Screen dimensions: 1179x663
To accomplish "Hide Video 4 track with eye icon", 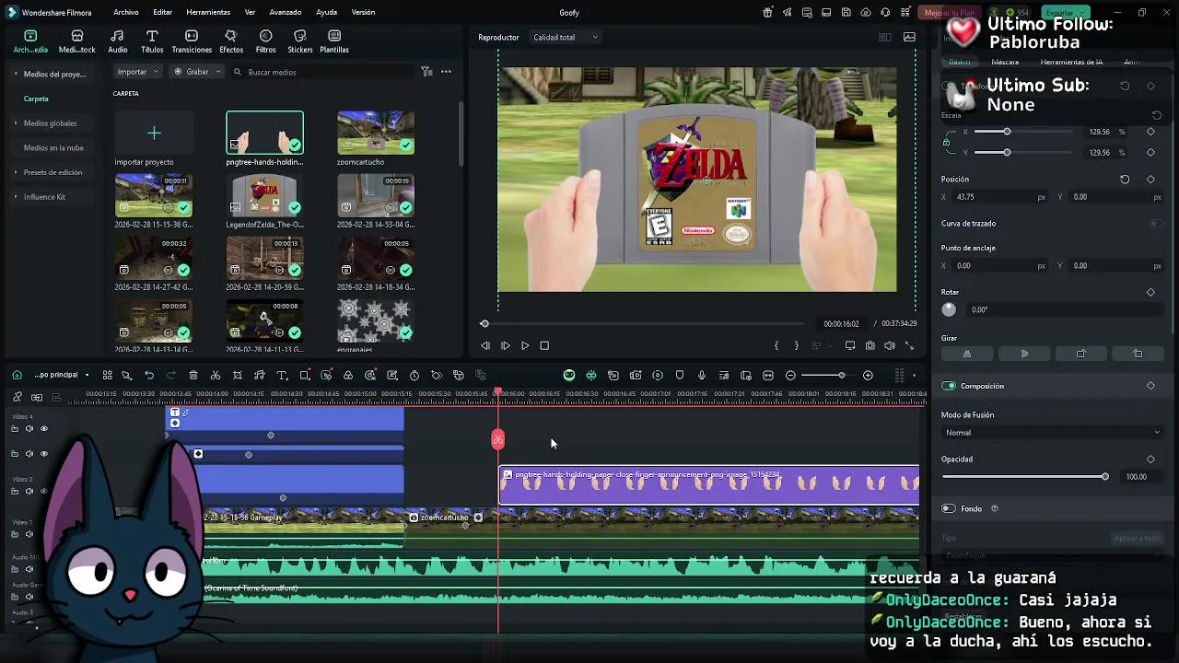I will point(43,429).
